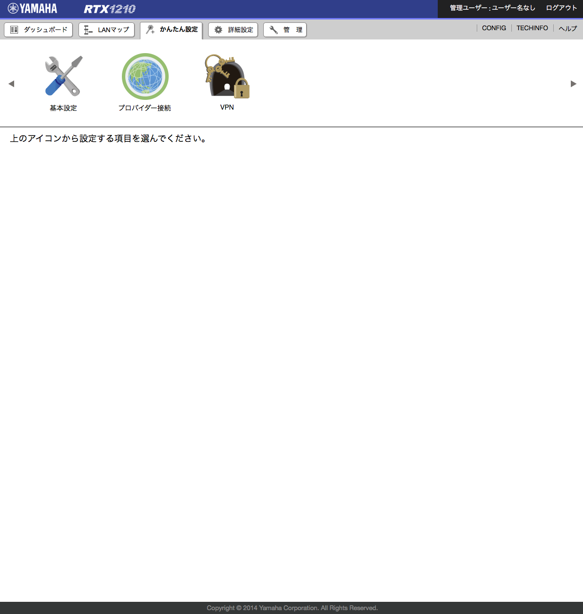Click the left carousel arrow
Screen dimensions: 583x614
tap(11, 84)
